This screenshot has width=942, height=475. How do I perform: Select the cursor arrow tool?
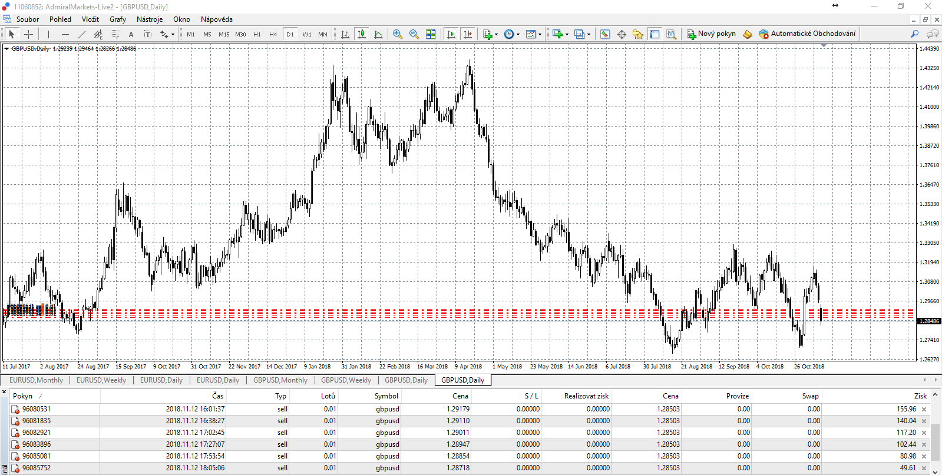pos(11,34)
